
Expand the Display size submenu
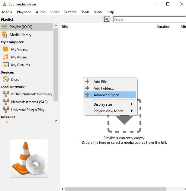pyautogui.click(x=110, y=104)
